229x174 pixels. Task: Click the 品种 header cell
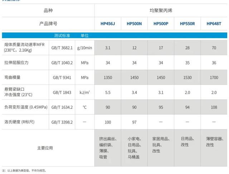[48, 10]
